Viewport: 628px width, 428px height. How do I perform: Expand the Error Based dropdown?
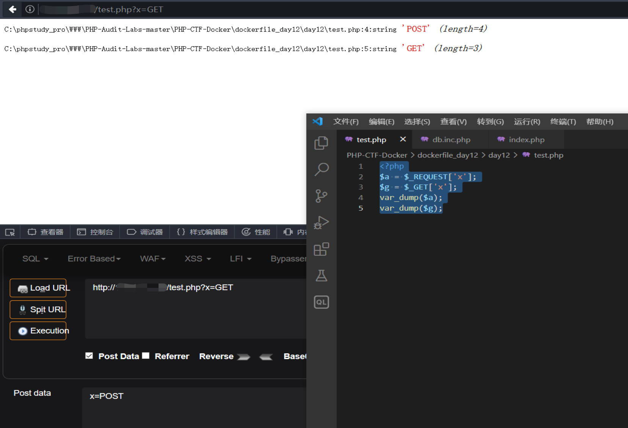(x=94, y=259)
